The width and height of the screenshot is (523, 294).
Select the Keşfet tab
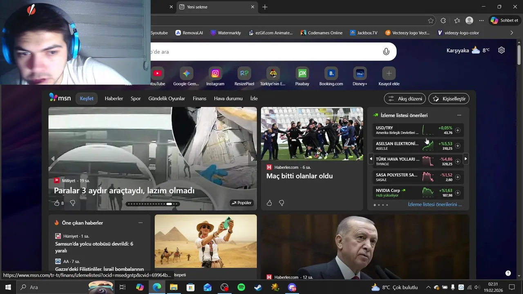pyautogui.click(x=87, y=98)
